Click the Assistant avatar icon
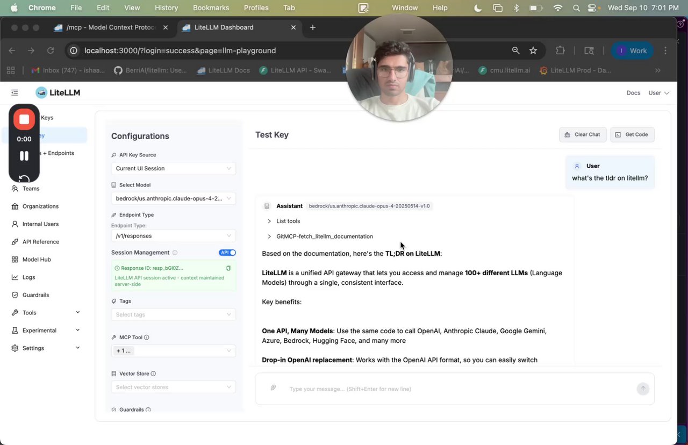 pos(267,206)
